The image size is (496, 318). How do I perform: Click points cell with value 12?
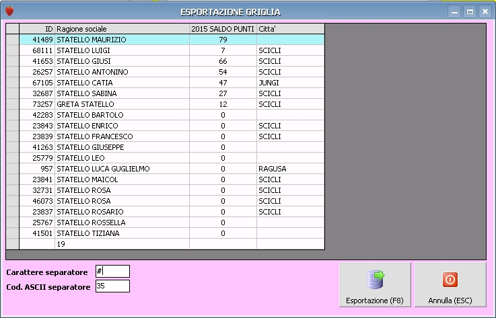click(x=223, y=104)
